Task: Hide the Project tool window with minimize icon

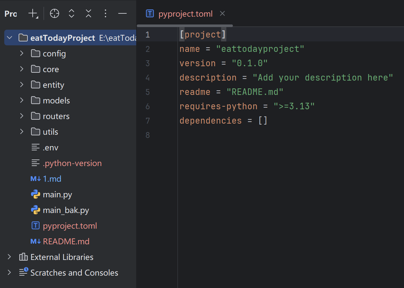Action: 122,14
